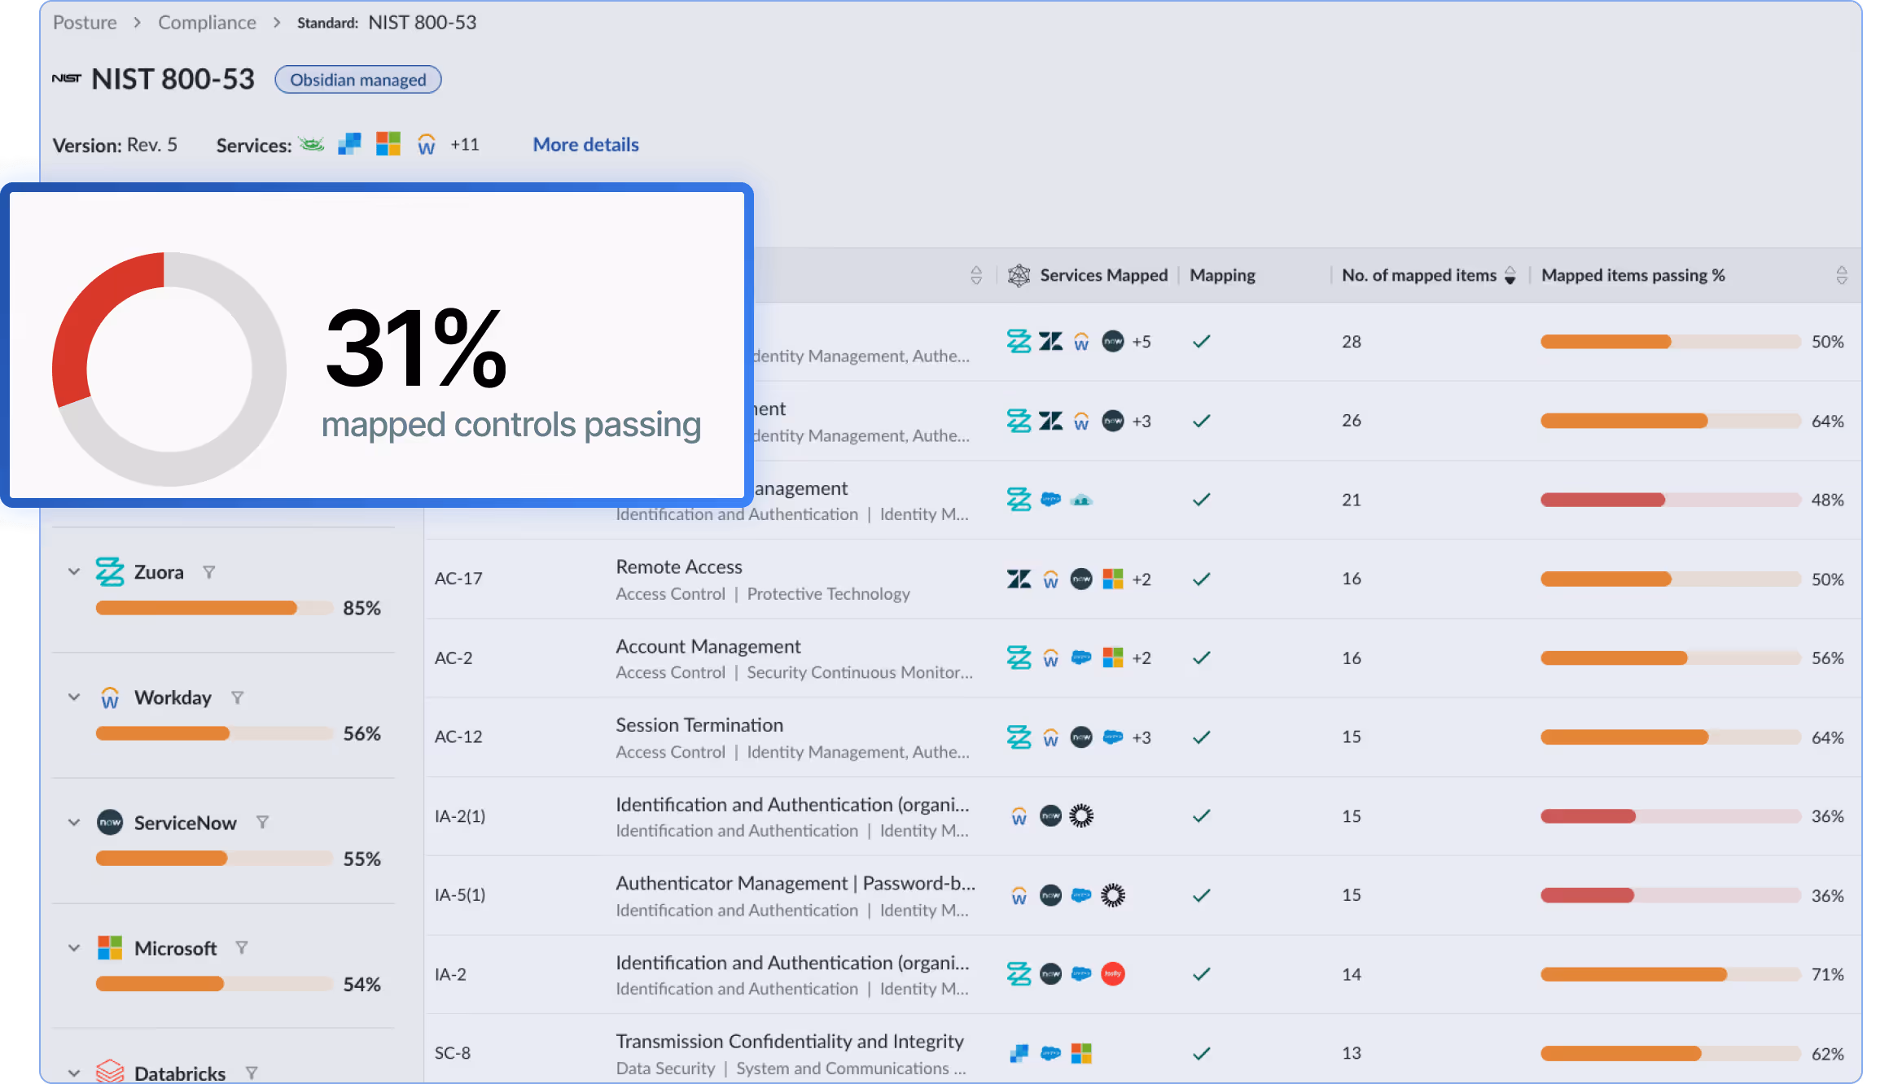Image resolution: width=1902 pixels, height=1084 pixels.
Task: Go to Compliance breadcrumb
Action: tap(207, 23)
